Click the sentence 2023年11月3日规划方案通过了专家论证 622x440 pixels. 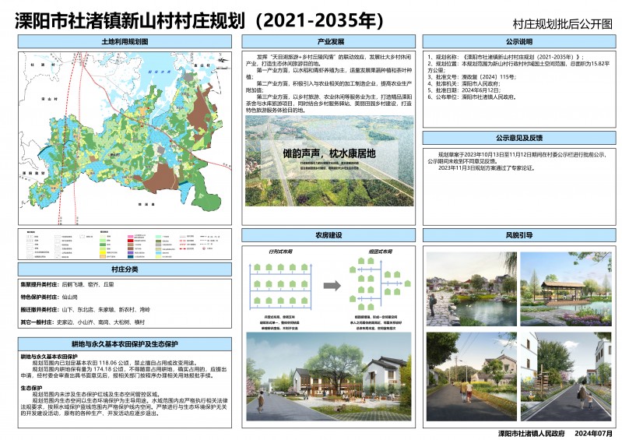tap(487, 168)
